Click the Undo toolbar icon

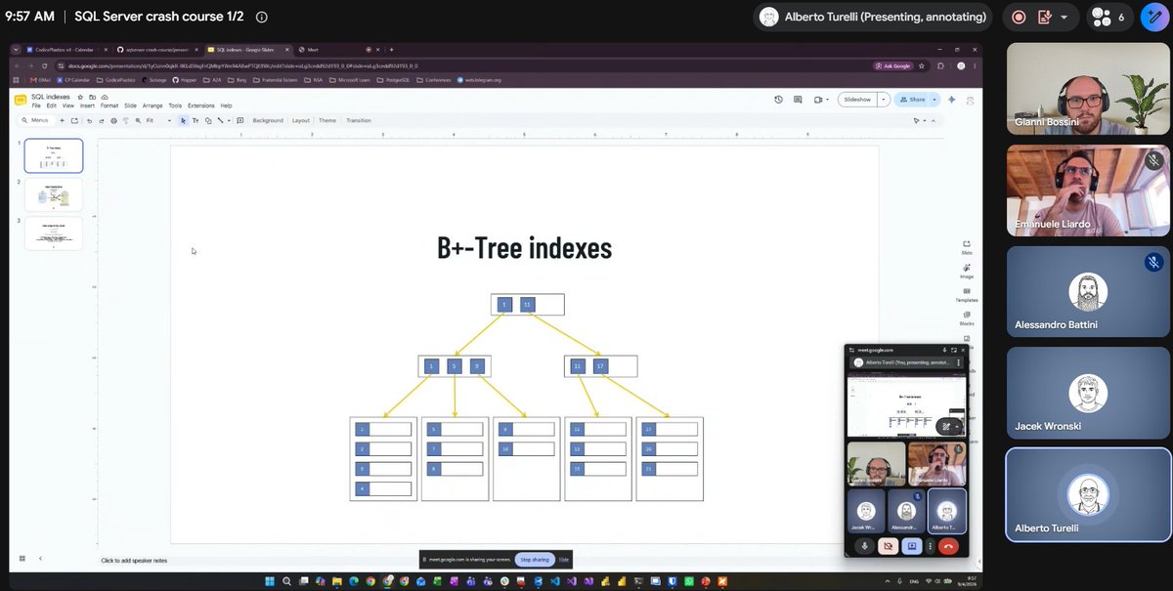(x=89, y=120)
